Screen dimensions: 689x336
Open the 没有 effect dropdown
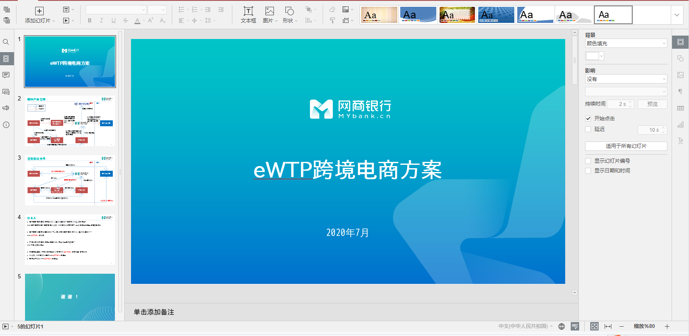coord(626,79)
